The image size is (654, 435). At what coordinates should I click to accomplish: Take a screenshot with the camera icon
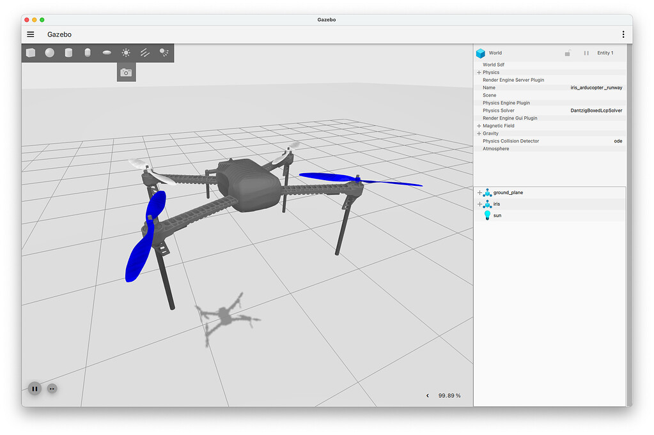click(126, 72)
